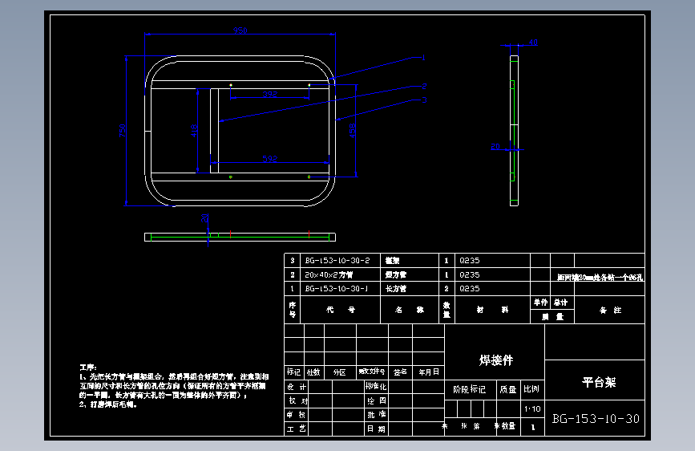Select the 418 vertical dimension text
The image size is (695, 451).
[194, 131]
